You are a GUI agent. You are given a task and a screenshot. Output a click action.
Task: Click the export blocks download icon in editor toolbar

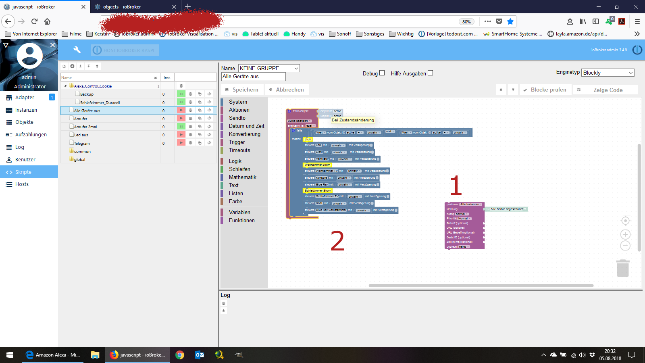pos(501,90)
